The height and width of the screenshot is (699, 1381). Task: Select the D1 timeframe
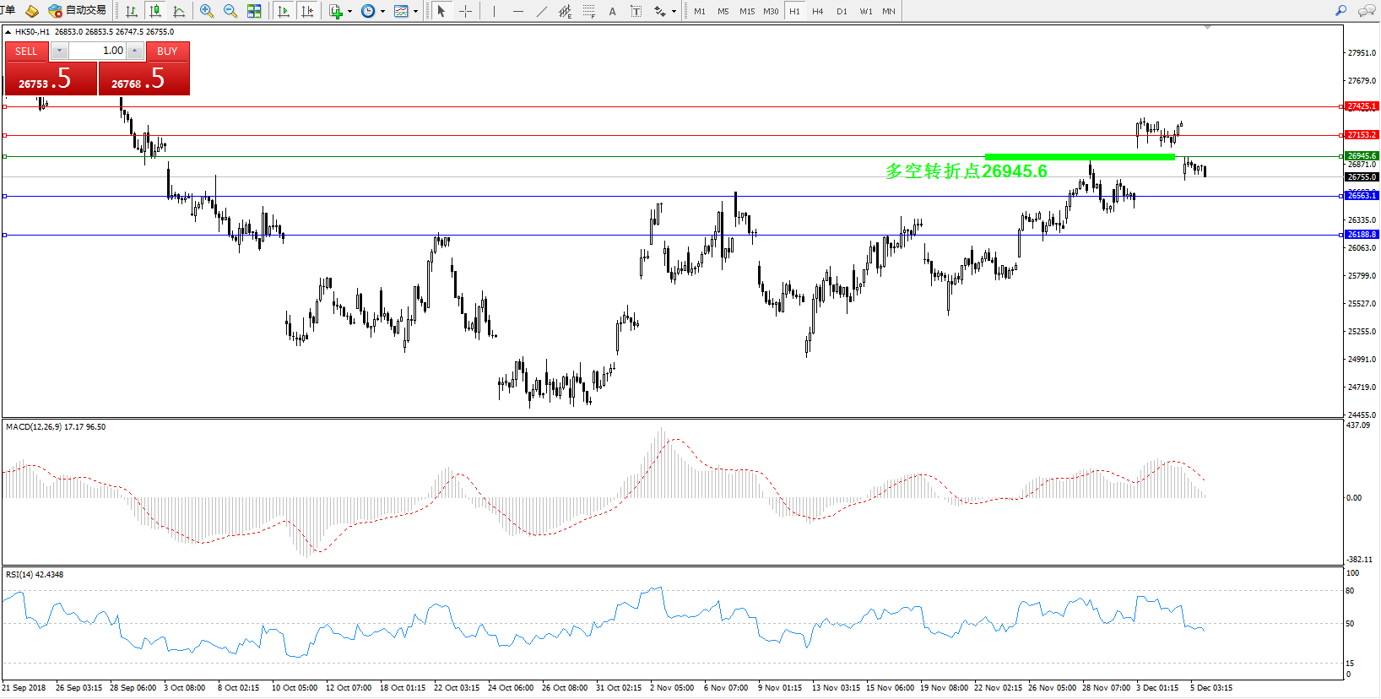pos(842,11)
